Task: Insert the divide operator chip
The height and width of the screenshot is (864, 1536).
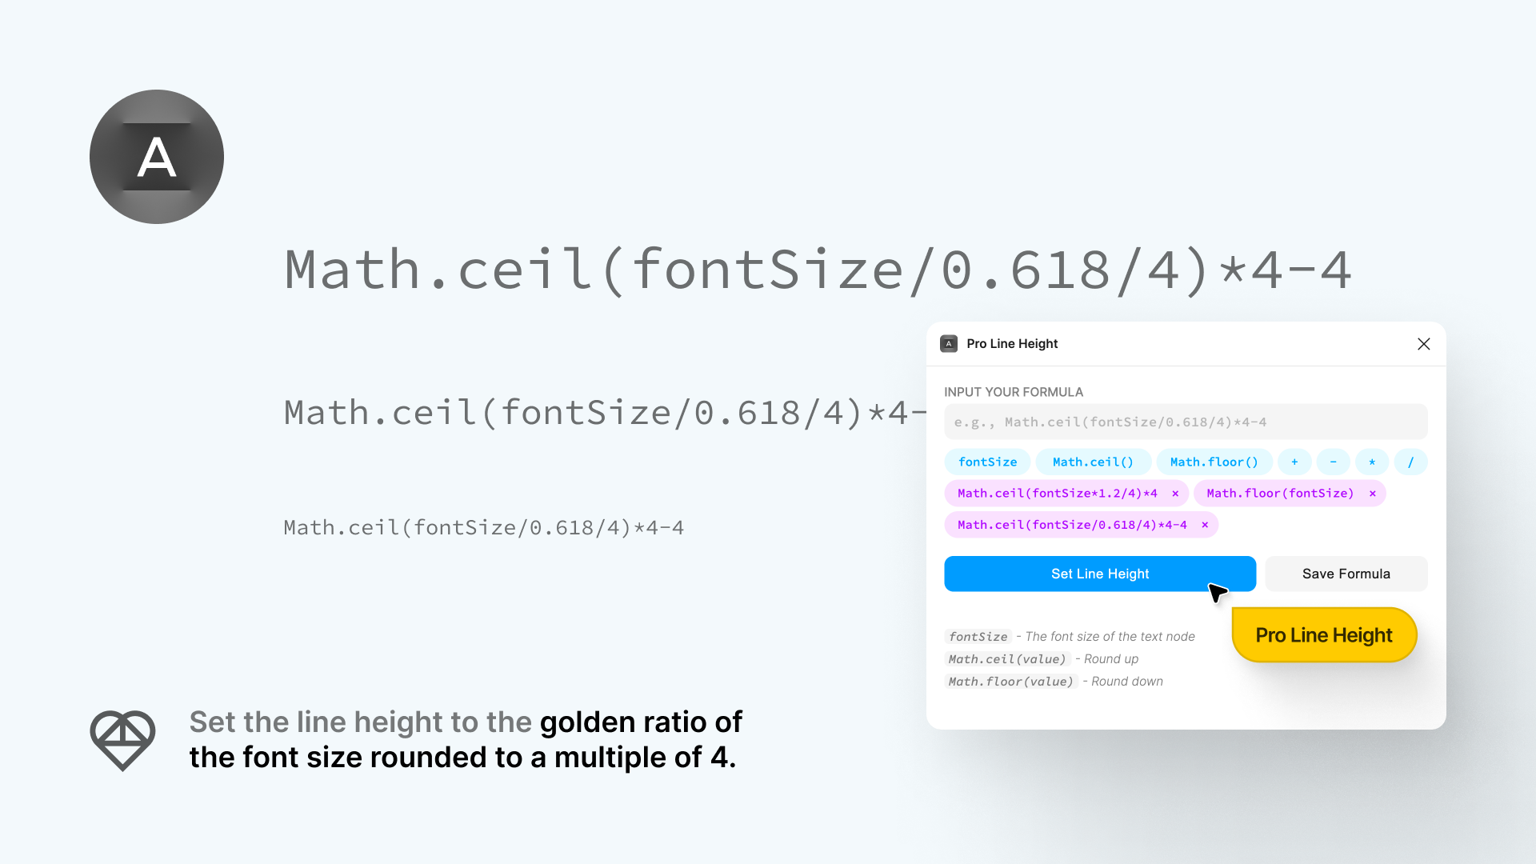Action: 1410,462
